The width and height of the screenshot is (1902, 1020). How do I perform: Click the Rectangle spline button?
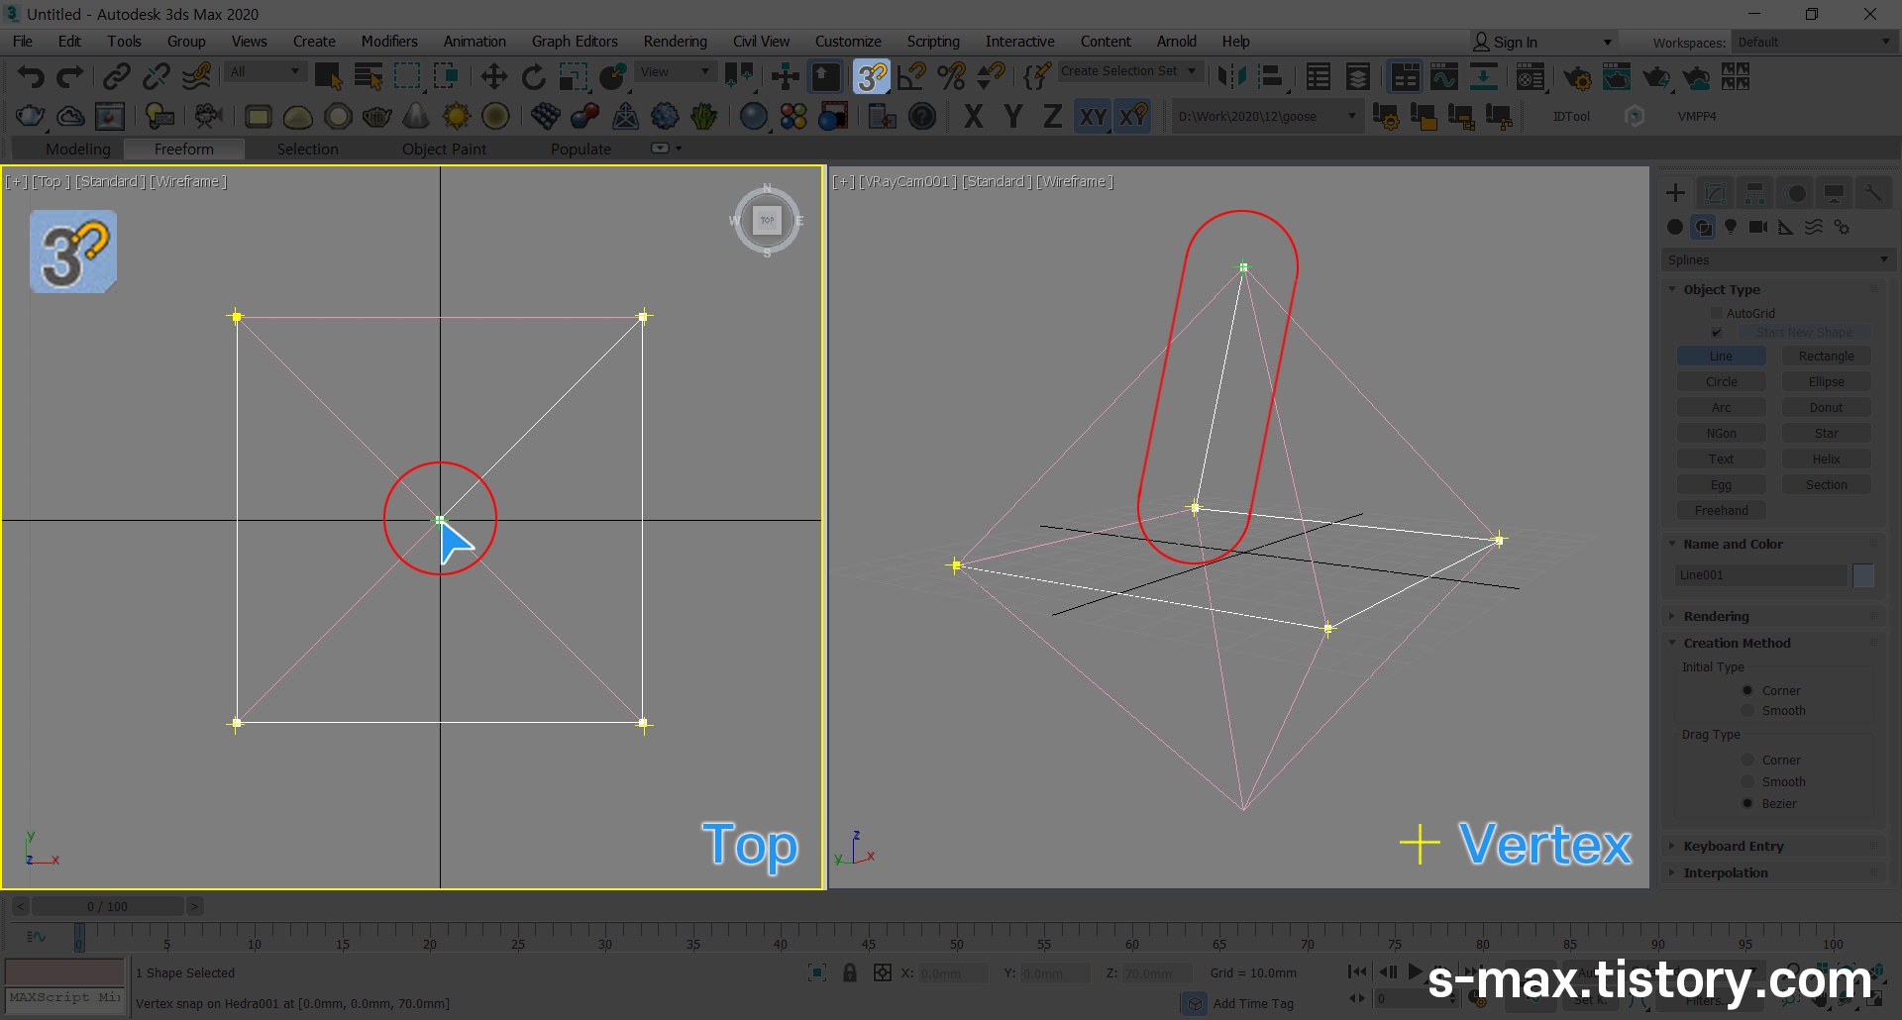coord(1827,356)
